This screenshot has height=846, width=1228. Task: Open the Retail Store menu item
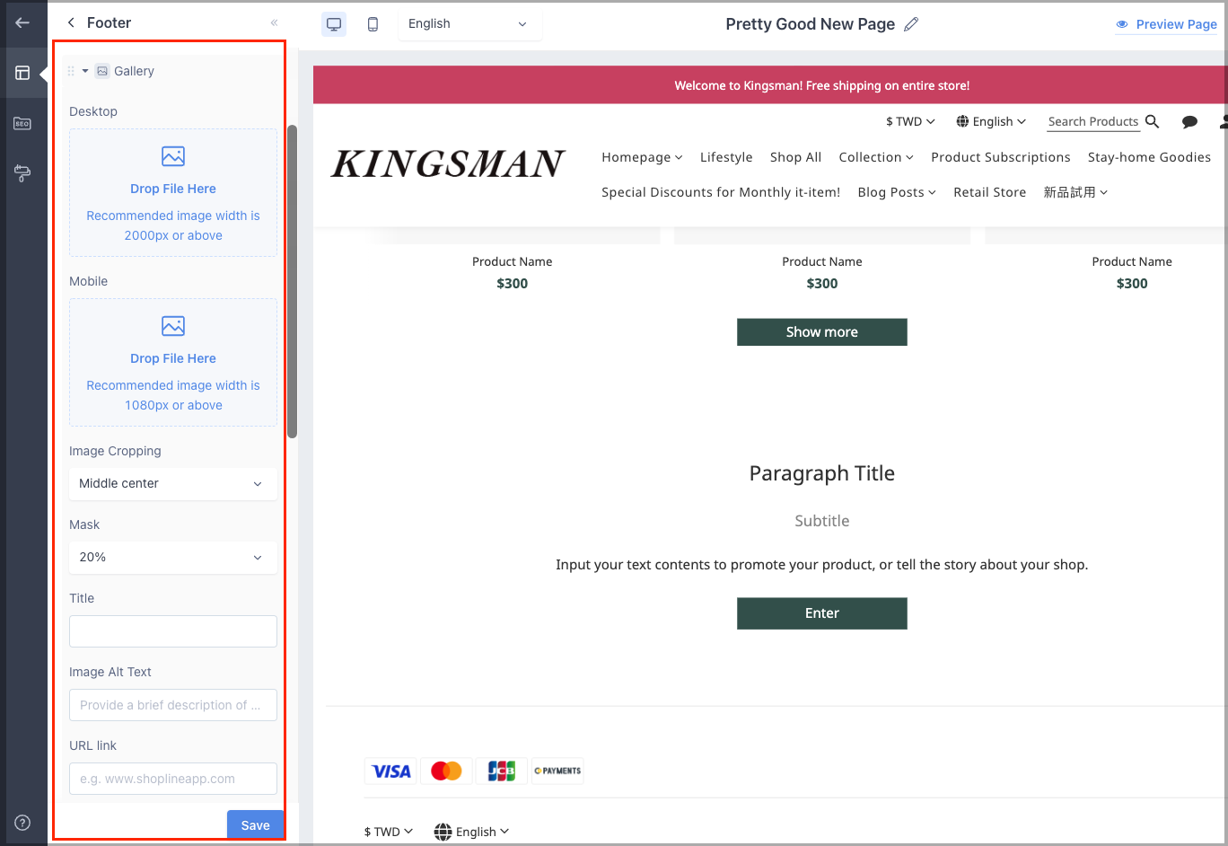(x=989, y=192)
